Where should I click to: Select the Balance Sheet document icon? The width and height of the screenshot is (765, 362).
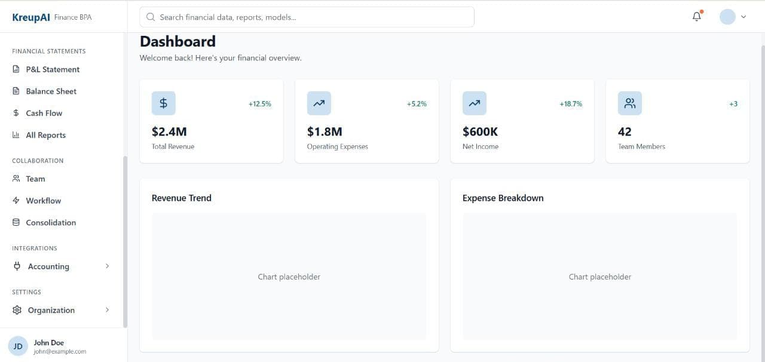point(16,91)
